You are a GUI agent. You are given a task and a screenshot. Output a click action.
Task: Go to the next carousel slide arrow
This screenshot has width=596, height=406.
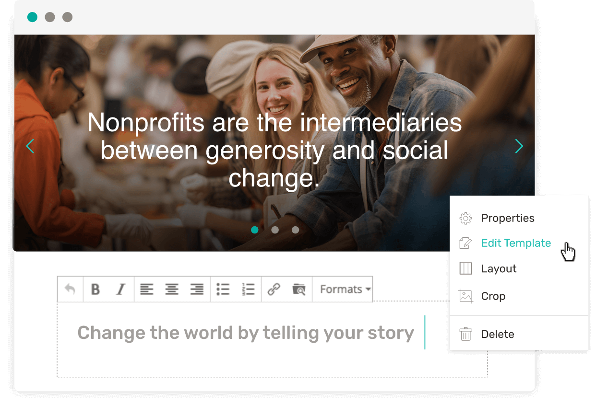click(x=519, y=146)
